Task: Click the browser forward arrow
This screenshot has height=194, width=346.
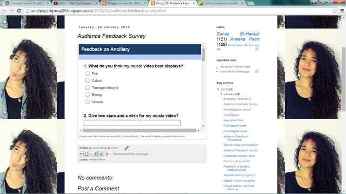Action: [12, 11]
